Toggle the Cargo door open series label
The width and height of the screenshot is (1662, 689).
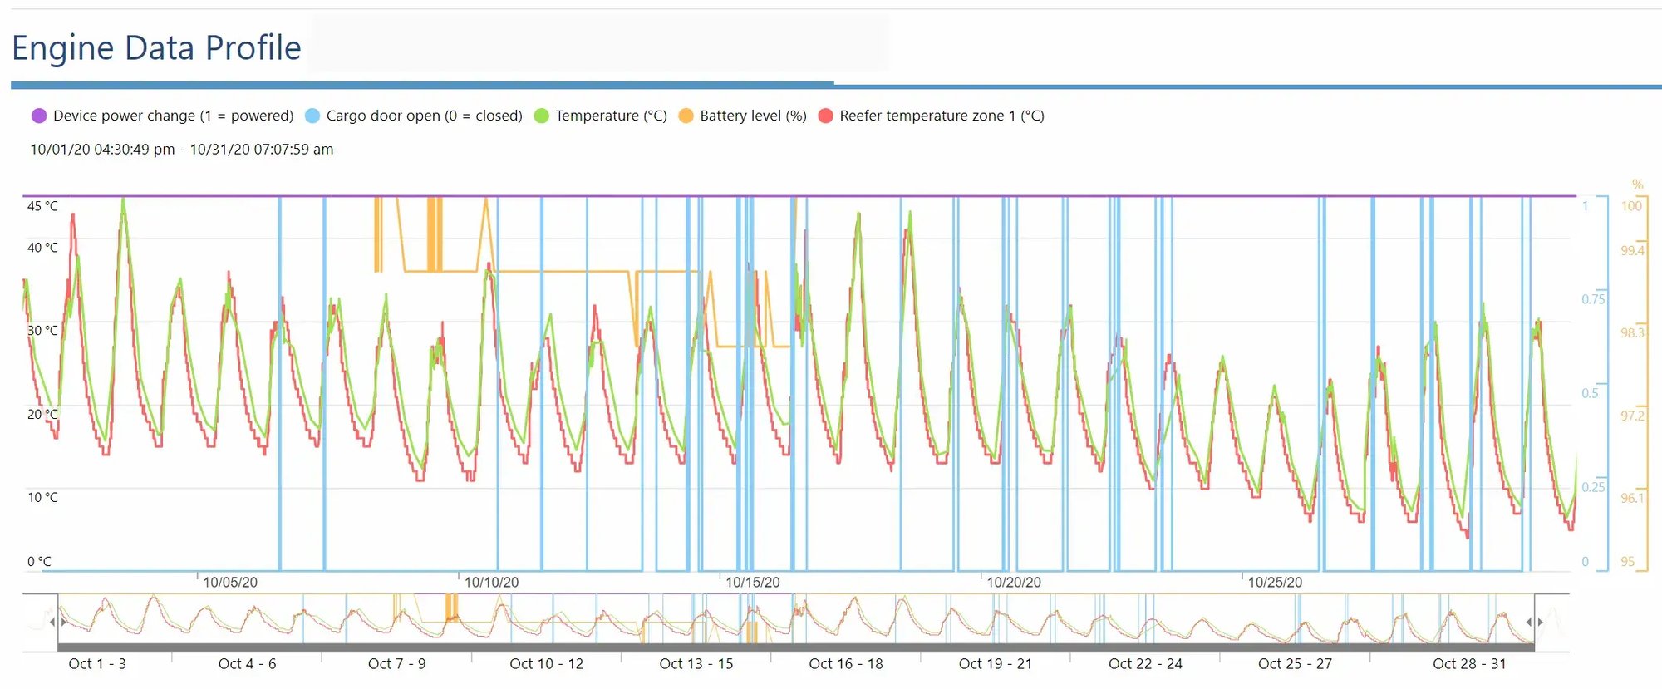point(424,116)
